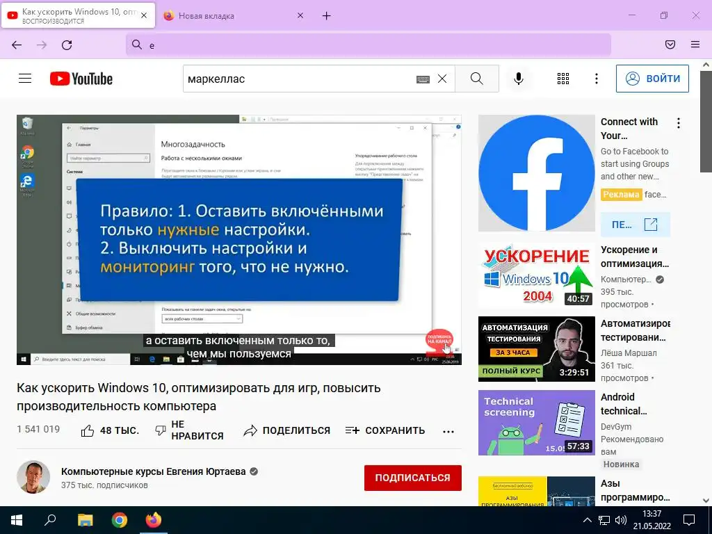The height and width of the screenshot is (534, 712).
Task: Open Windows taskbar search
Action: click(x=50, y=520)
